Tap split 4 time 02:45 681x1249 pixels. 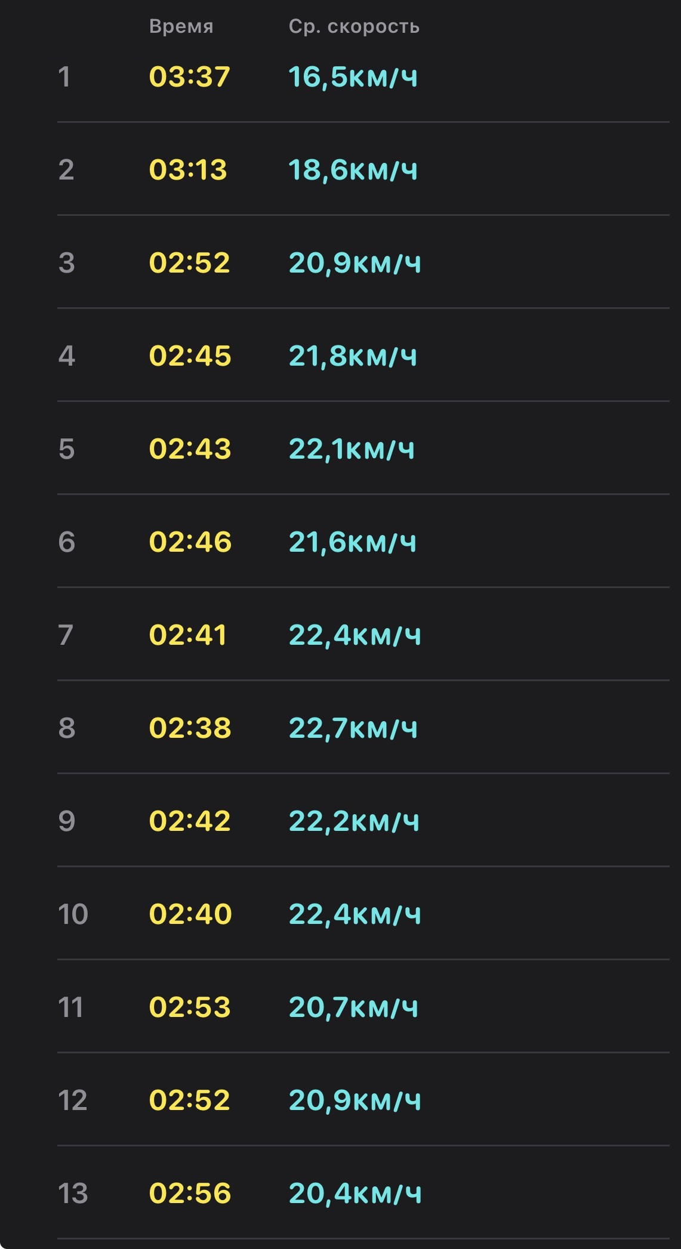(190, 356)
